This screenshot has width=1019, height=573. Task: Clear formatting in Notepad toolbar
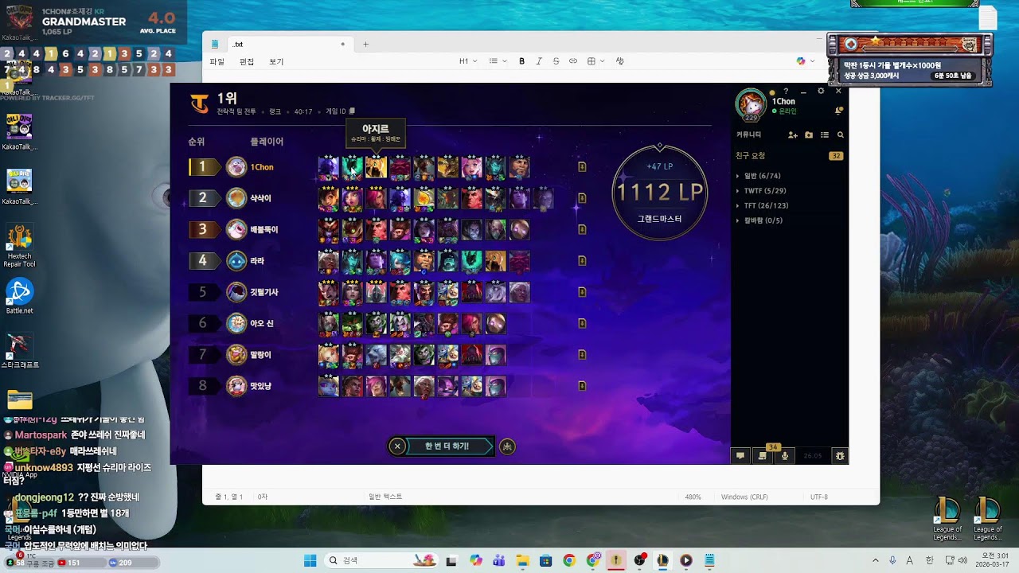(x=620, y=61)
